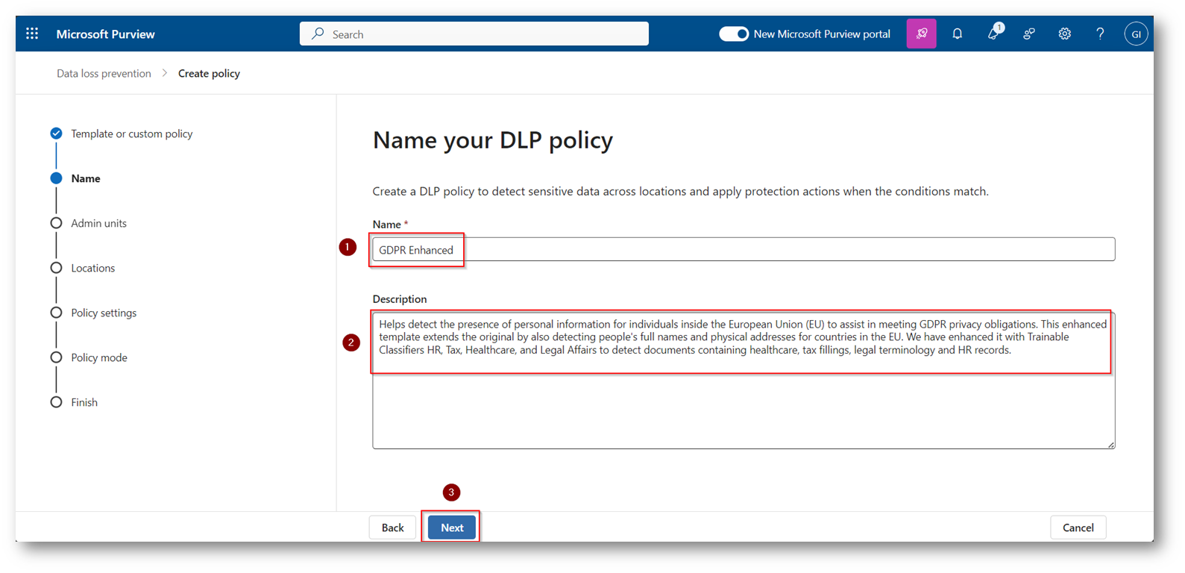The width and height of the screenshot is (1185, 573).
Task: Select the Admin units wizard step
Action: point(98,223)
